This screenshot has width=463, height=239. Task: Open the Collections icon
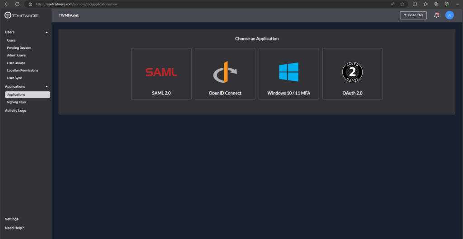[x=436, y=4]
